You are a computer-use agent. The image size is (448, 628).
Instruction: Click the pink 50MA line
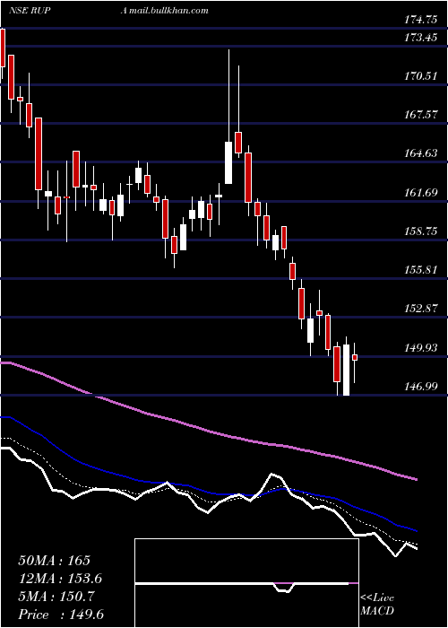(208, 431)
